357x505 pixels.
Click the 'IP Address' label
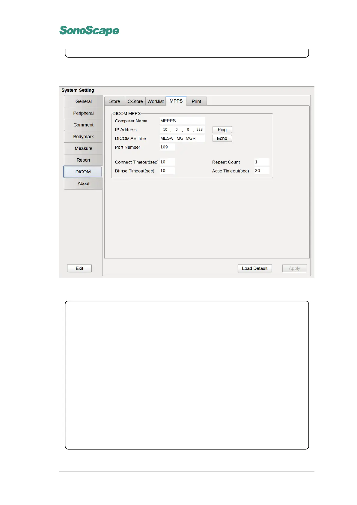pyautogui.click(x=126, y=130)
